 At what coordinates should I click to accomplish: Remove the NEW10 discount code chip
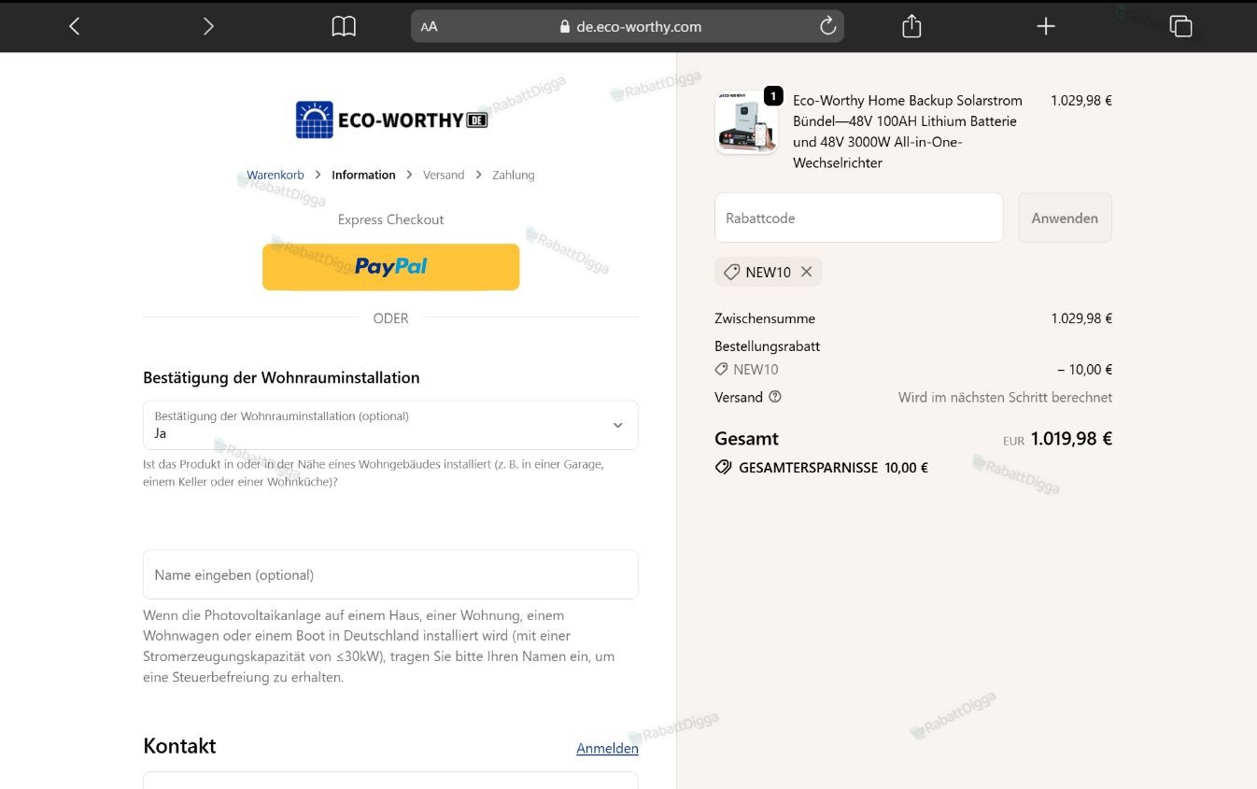coord(806,272)
